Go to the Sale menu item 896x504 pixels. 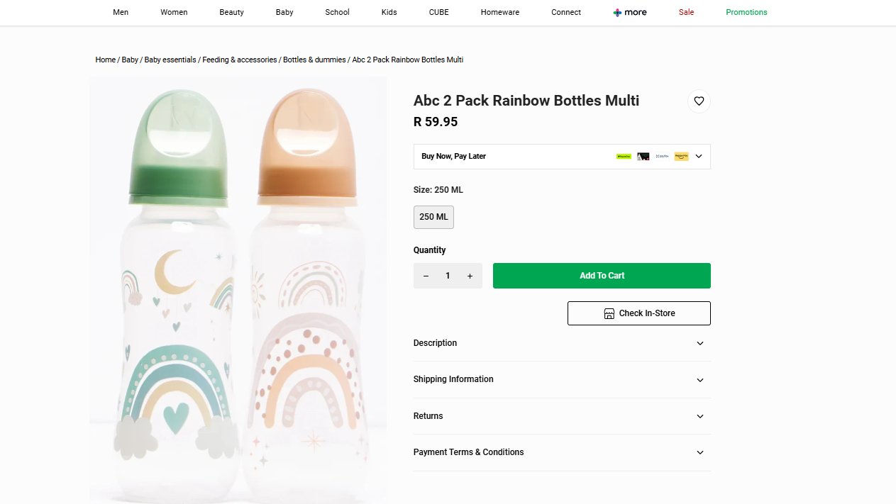coord(686,12)
